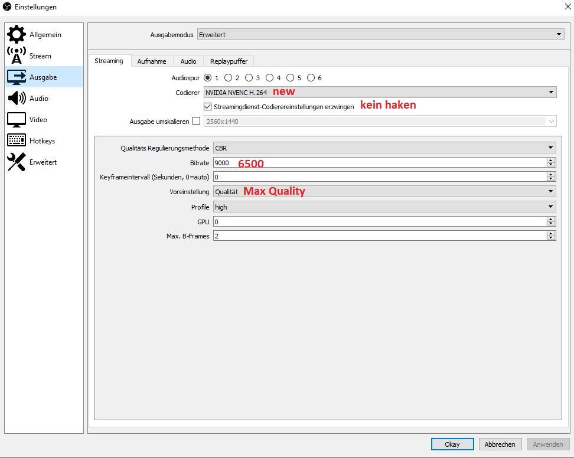Viewport: 574px width, 458px height.
Task: Select audio track 6 radio button
Action: click(311, 77)
